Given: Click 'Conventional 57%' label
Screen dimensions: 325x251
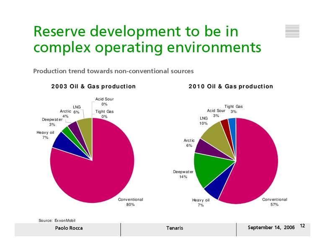Looking at the screenshot, I should pos(275,202).
